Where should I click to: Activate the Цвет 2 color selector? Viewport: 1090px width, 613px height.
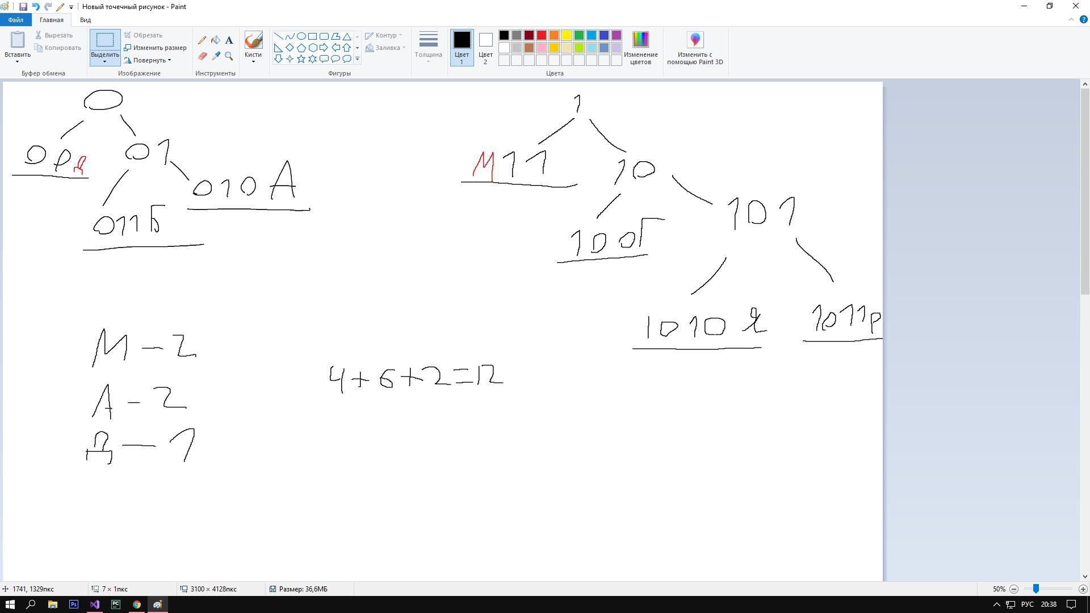485,48
